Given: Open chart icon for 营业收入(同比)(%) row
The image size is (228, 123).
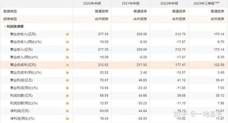Looking at the screenshot, I should tap(67, 57).
